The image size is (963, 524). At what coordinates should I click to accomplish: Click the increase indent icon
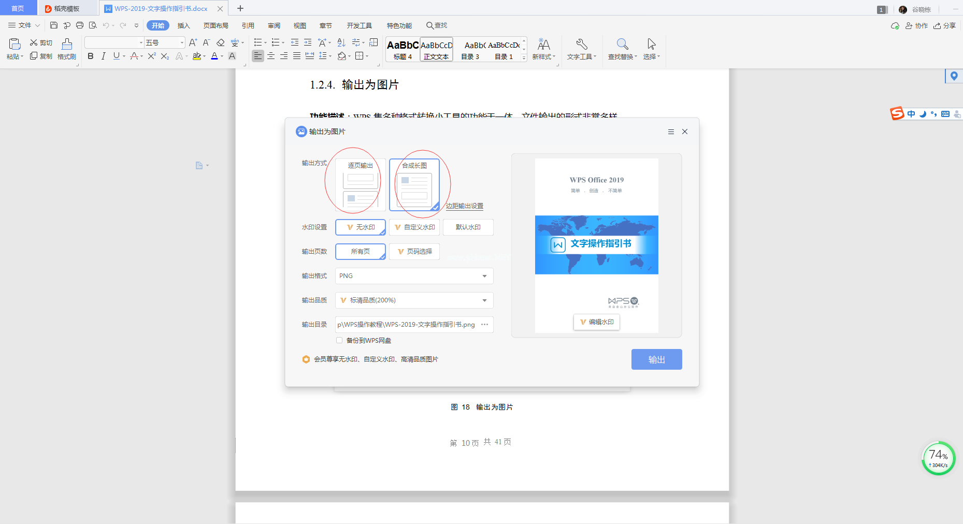pyautogui.click(x=308, y=42)
